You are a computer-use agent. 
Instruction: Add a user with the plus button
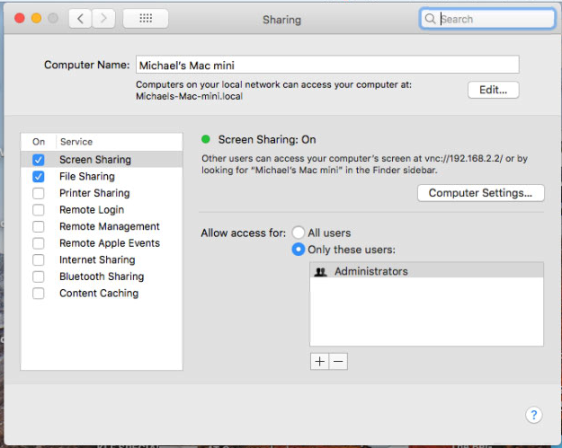tap(320, 362)
